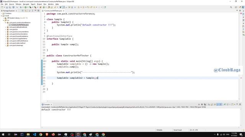Expand the CoreJava project node
This screenshot has height=137, width=245.
[2, 14]
